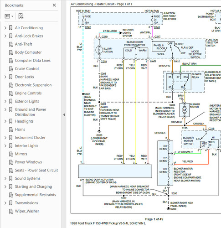
Task: Select the Instrument Cluster bookmark
Action: [30, 138]
